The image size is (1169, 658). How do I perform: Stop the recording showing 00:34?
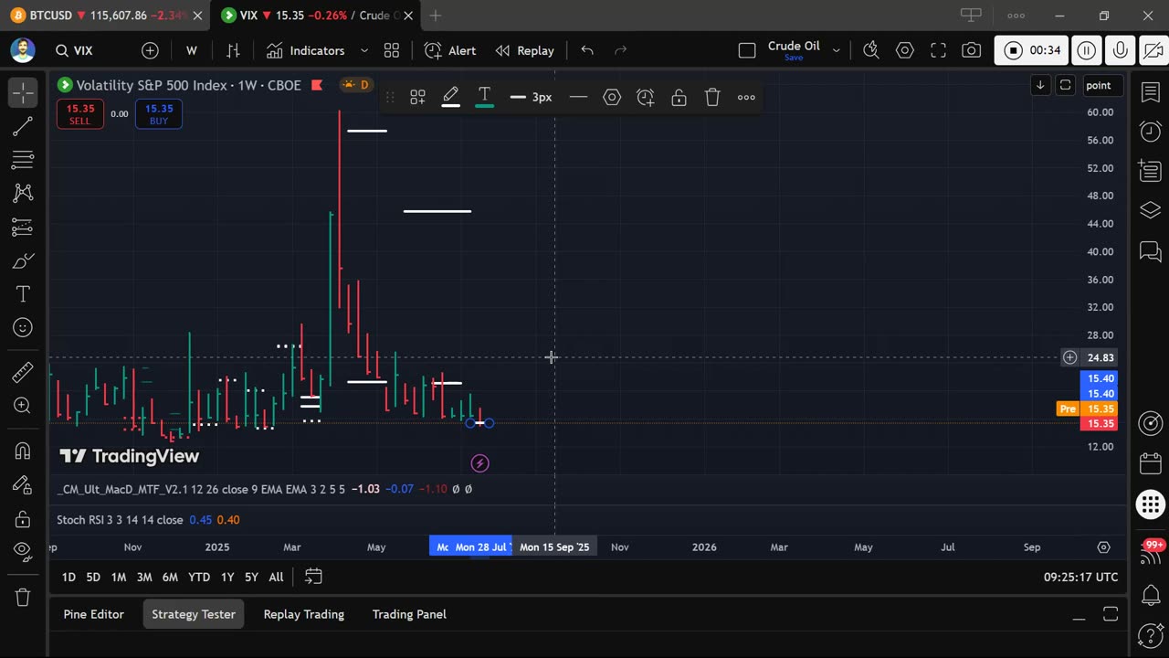point(1031,50)
